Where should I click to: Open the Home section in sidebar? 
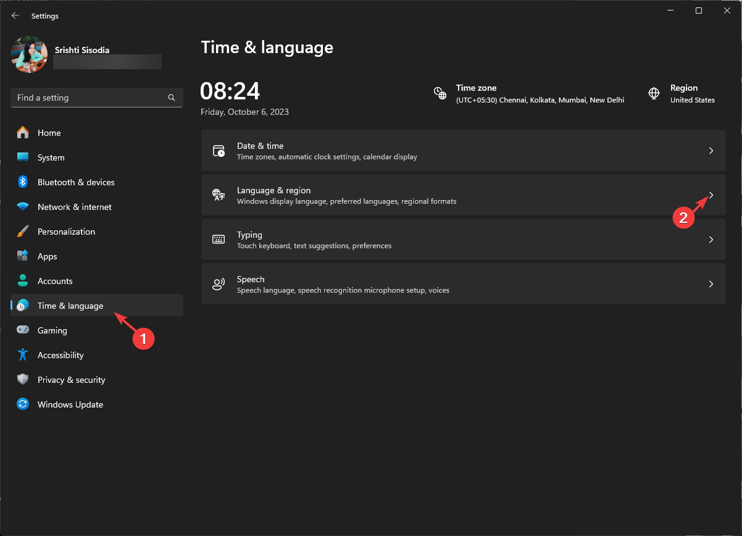tap(49, 133)
